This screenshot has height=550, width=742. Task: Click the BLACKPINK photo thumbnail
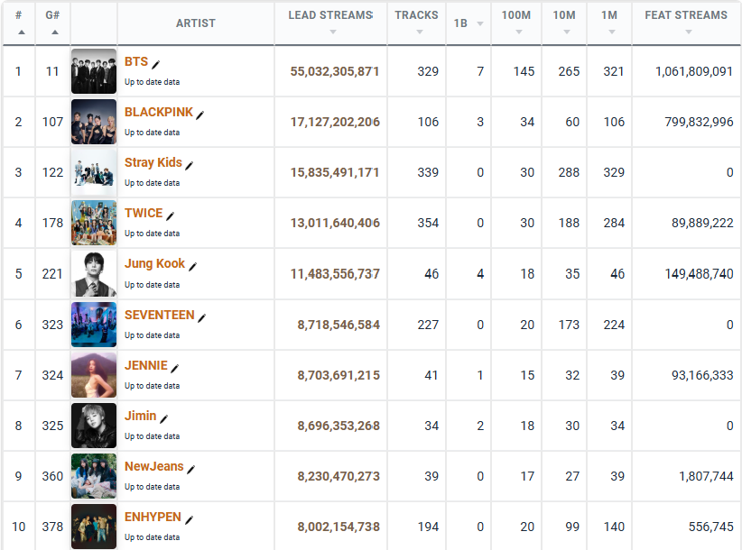(94, 122)
